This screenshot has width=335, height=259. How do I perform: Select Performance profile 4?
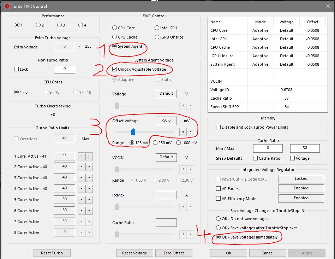82,25
